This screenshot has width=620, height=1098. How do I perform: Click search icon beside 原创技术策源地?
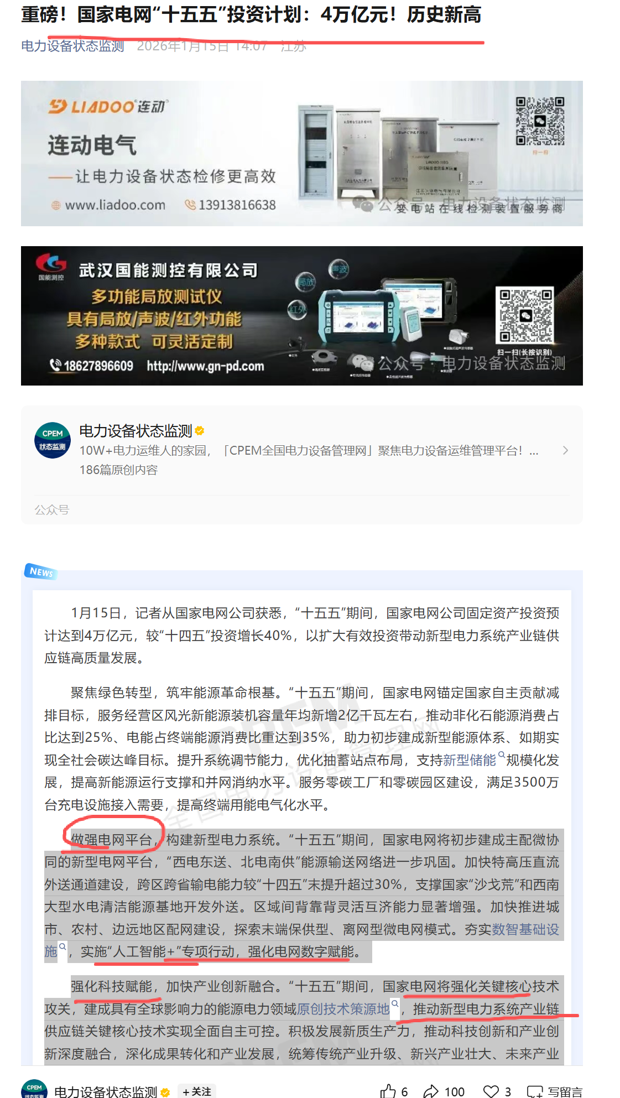click(395, 1003)
